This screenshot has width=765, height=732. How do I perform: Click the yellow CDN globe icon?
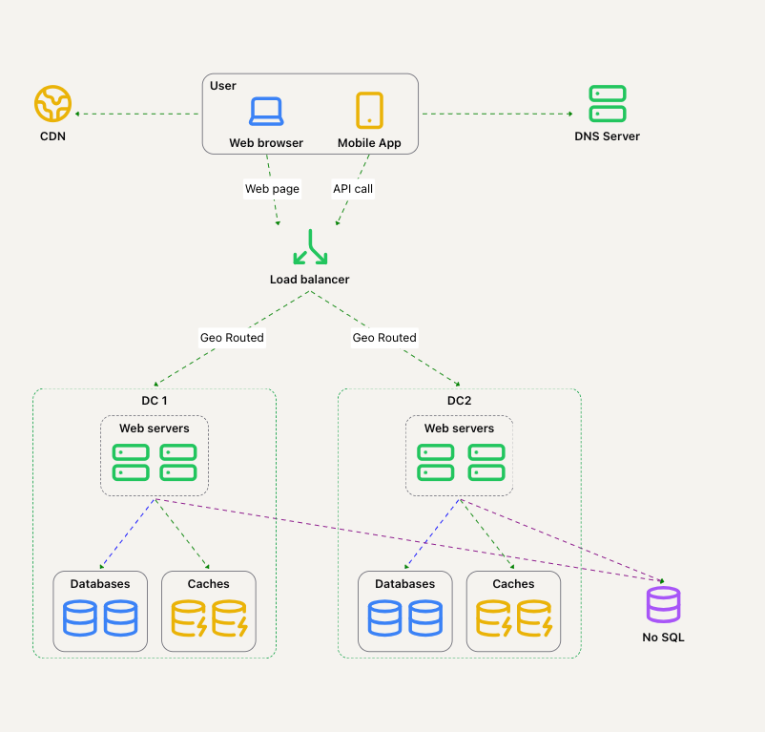[x=52, y=103]
